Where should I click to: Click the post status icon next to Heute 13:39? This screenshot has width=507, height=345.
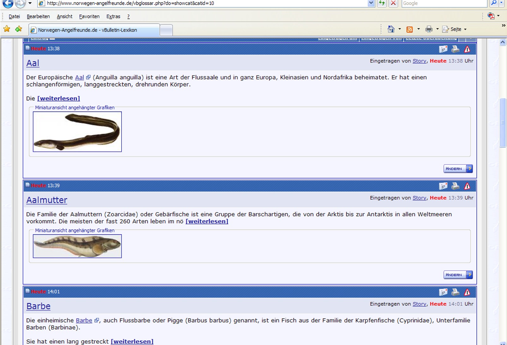tap(27, 185)
